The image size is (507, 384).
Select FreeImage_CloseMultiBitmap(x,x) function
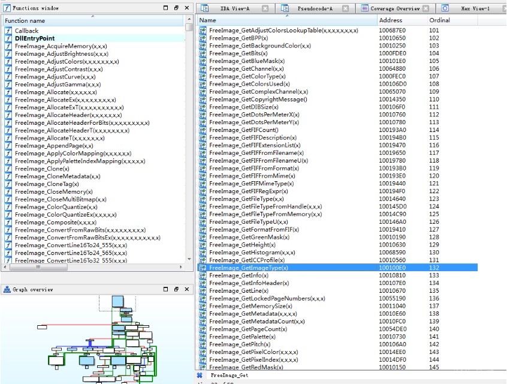click(x=61, y=199)
